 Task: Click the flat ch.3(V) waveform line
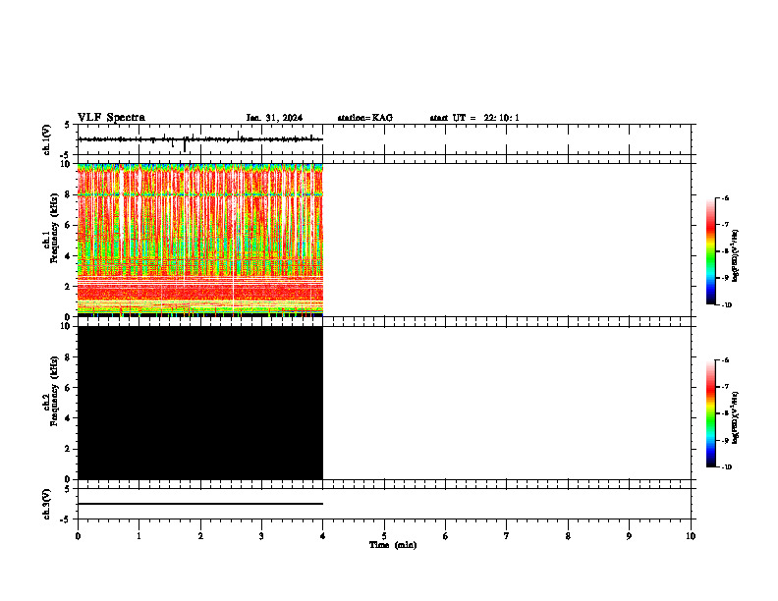click(x=200, y=504)
